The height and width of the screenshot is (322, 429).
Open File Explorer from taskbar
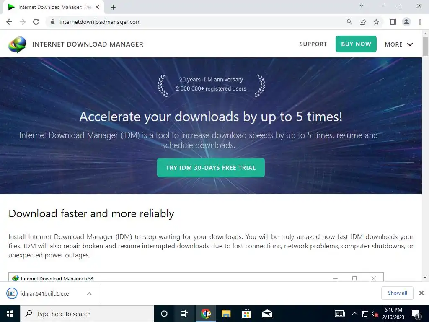pyautogui.click(x=226, y=314)
